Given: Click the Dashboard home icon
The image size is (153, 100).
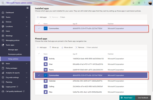Looking at the screenshot, I should pos(3,13).
